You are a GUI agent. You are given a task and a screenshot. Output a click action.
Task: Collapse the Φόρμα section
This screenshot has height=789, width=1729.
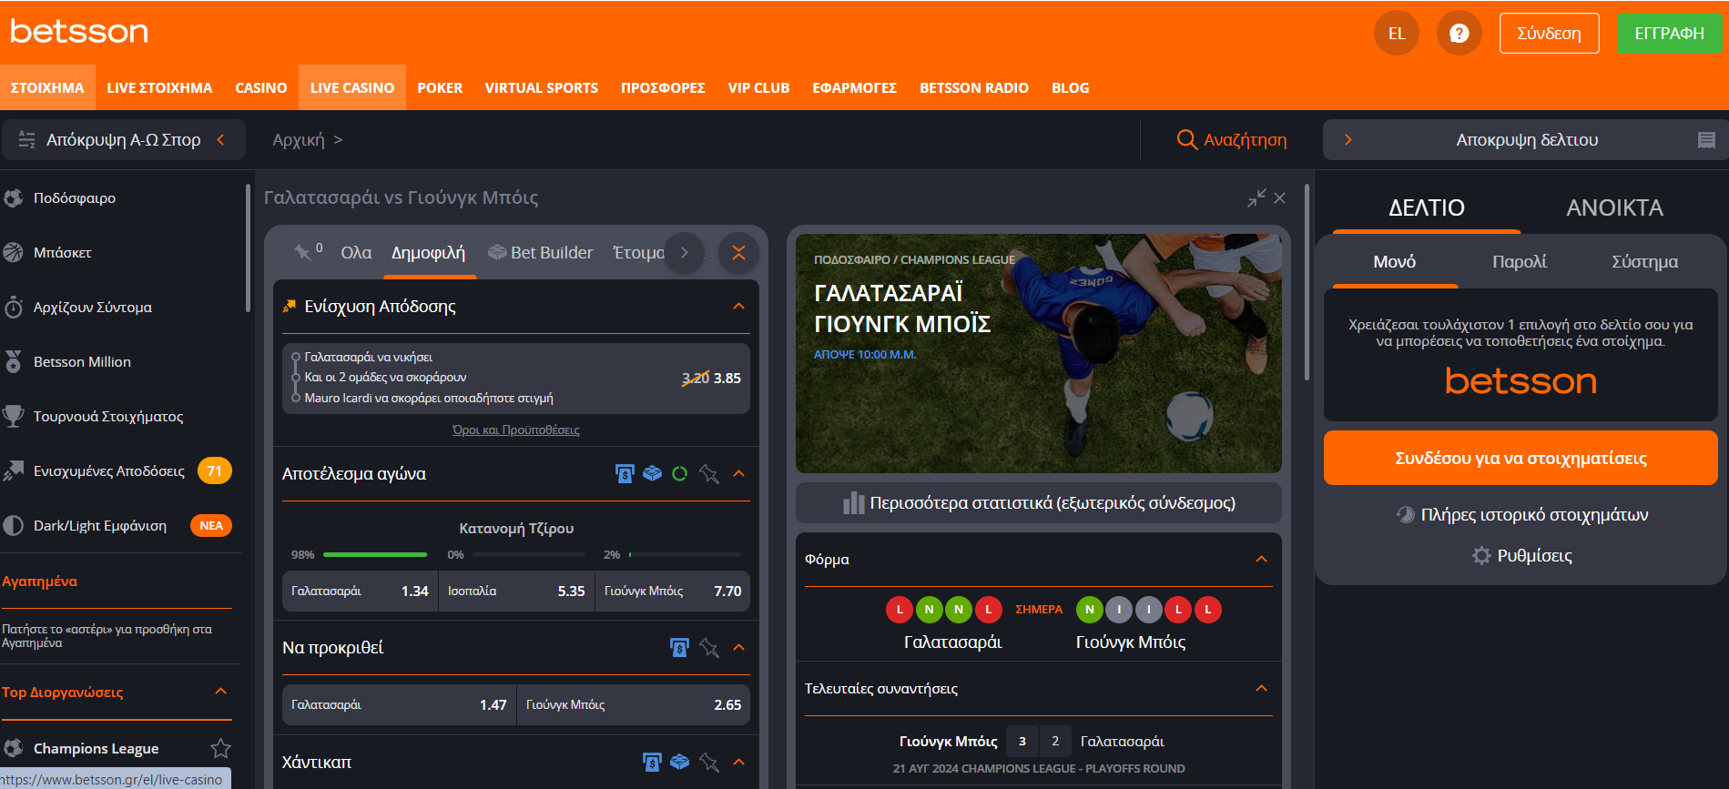(x=1262, y=559)
